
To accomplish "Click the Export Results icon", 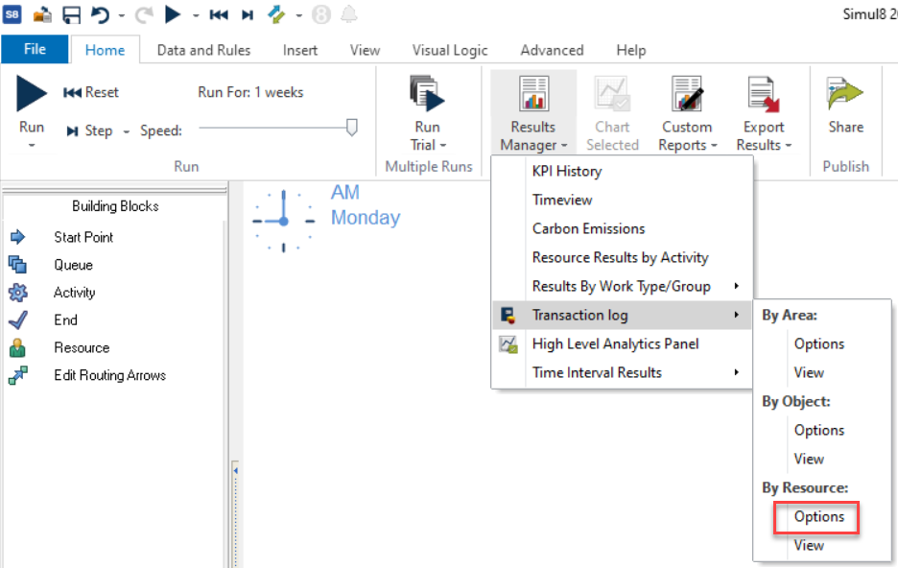I will 764,95.
